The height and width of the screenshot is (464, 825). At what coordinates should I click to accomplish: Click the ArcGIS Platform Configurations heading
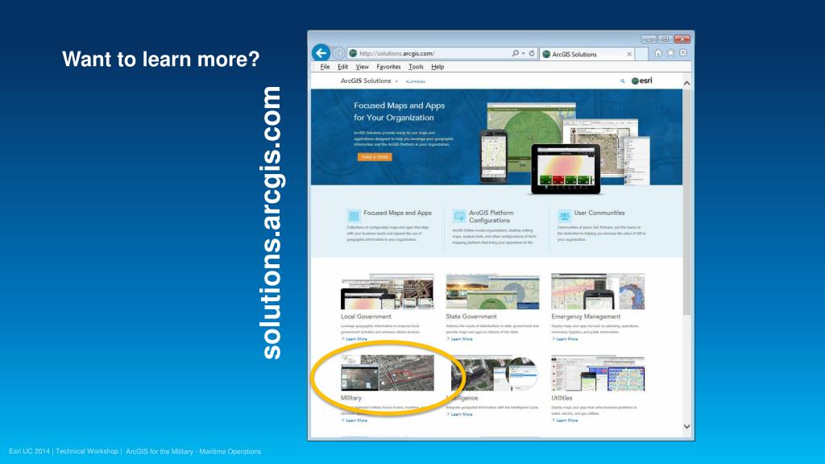[x=491, y=216]
